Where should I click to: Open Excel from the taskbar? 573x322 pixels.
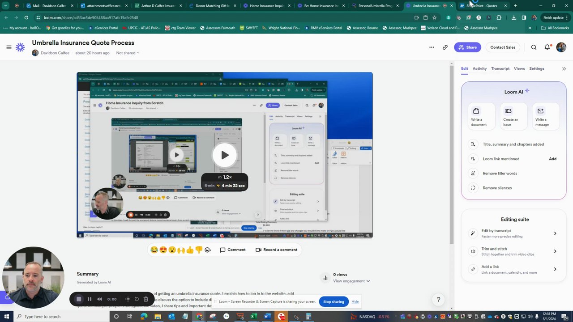tap(253, 317)
